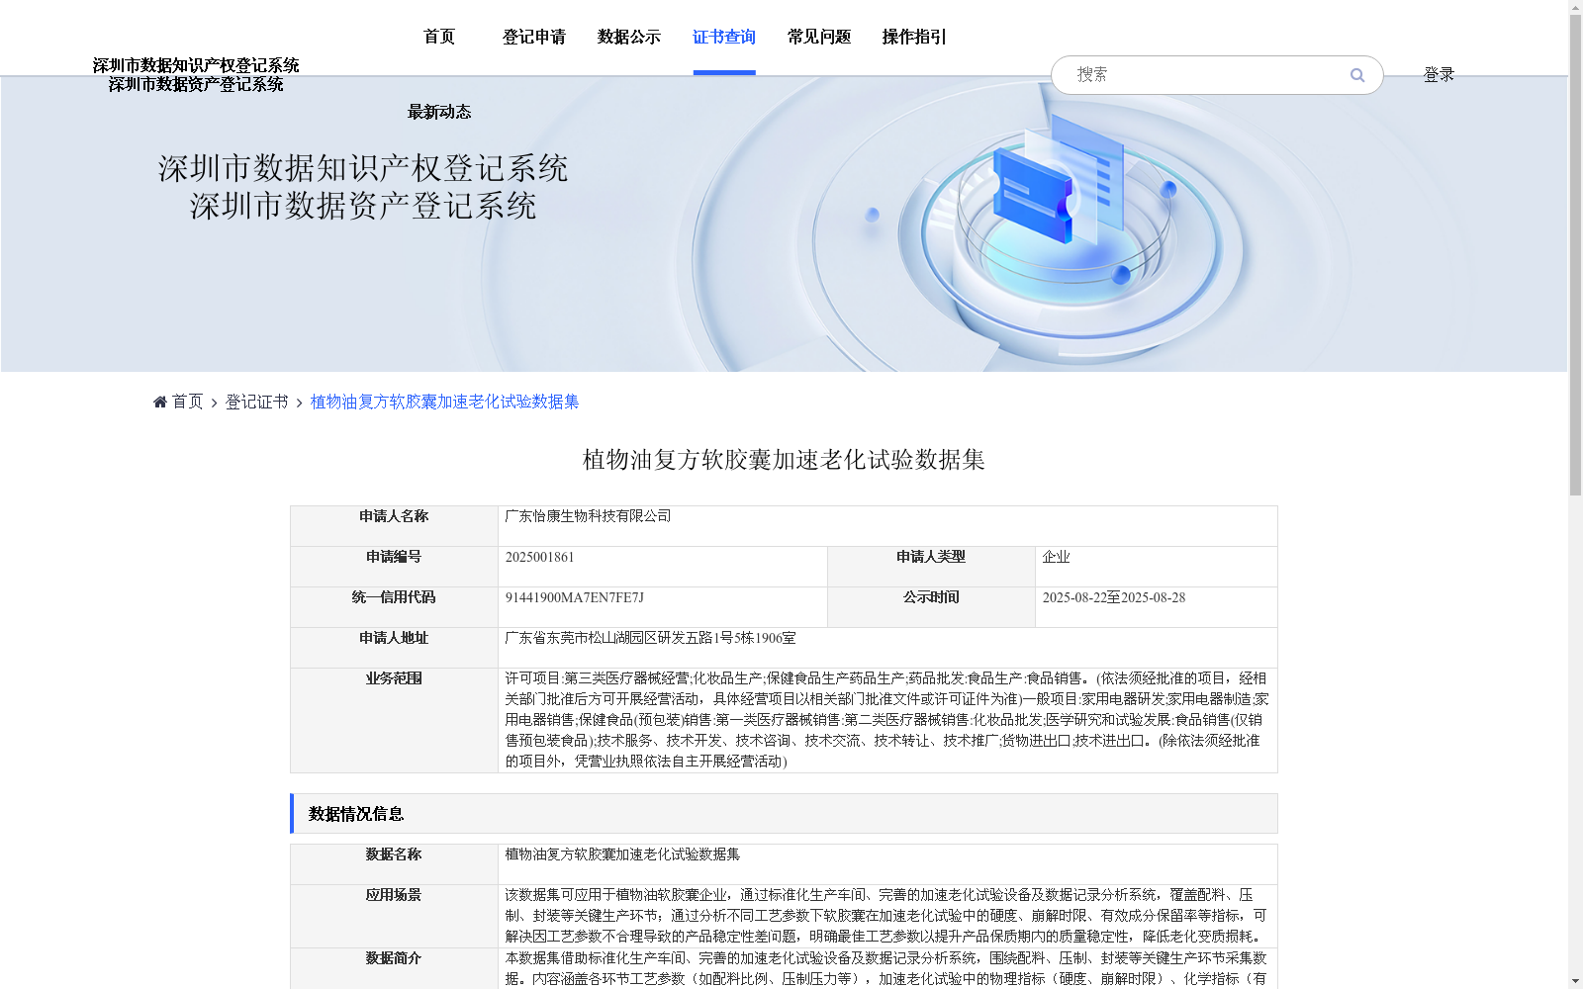Select applicant type value 企业
The width and height of the screenshot is (1583, 989).
click(x=1056, y=557)
